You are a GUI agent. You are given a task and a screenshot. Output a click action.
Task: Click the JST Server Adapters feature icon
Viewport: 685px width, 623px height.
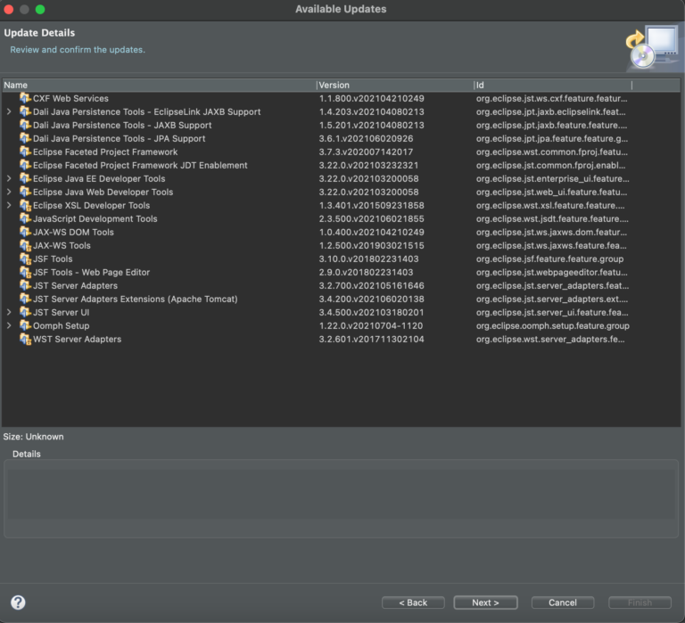pos(25,285)
